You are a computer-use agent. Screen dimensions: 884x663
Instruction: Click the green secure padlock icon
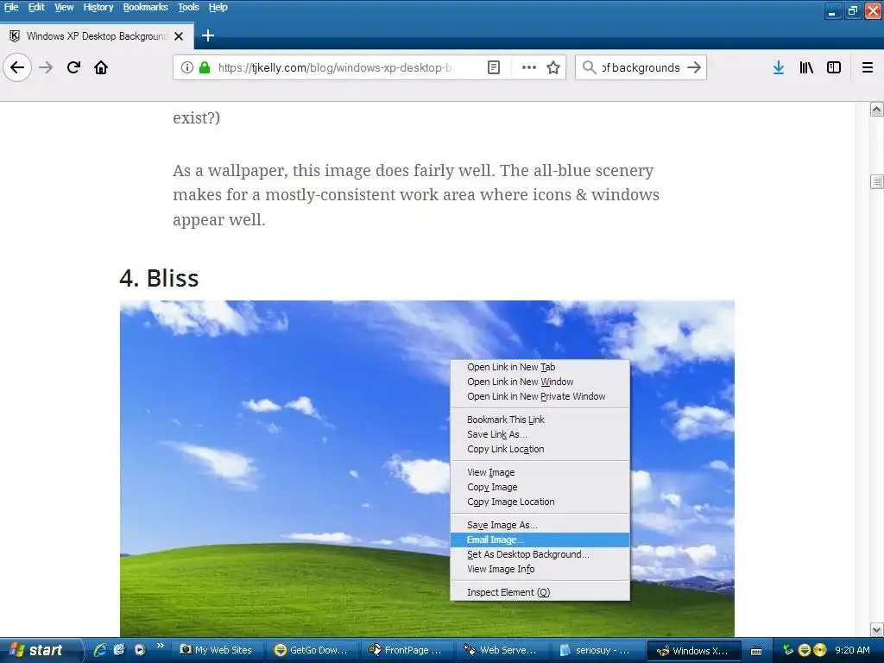[205, 67]
